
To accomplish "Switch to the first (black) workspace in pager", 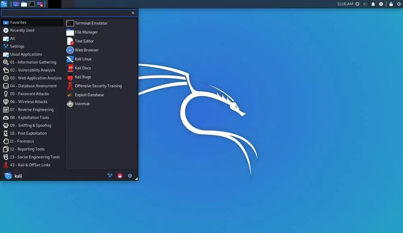I will 54,4.
